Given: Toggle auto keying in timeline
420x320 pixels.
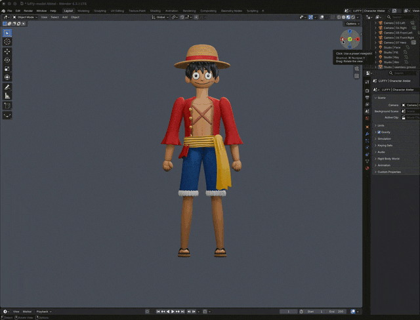Looking at the screenshot, I should tap(147, 311).
